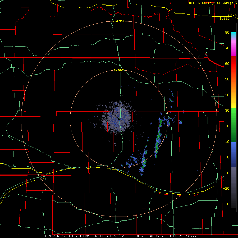Viewport: 238px width, 238px height.
Task: Click the 'KLNX' radar site identifier
Action: [x=155, y=236]
